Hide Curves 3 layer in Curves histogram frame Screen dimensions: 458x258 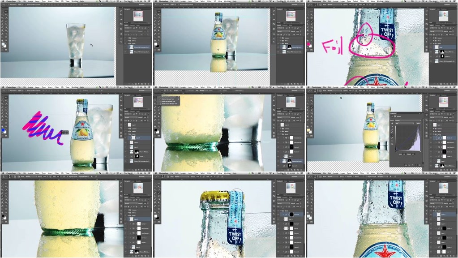(431, 152)
